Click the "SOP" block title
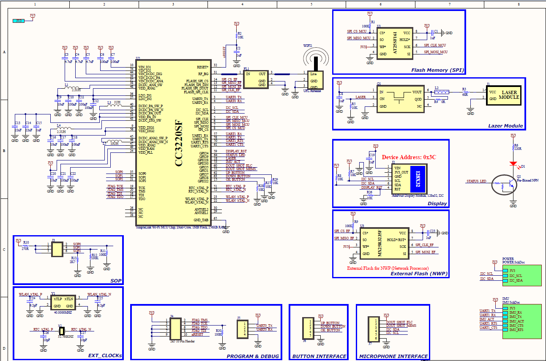 116,280
